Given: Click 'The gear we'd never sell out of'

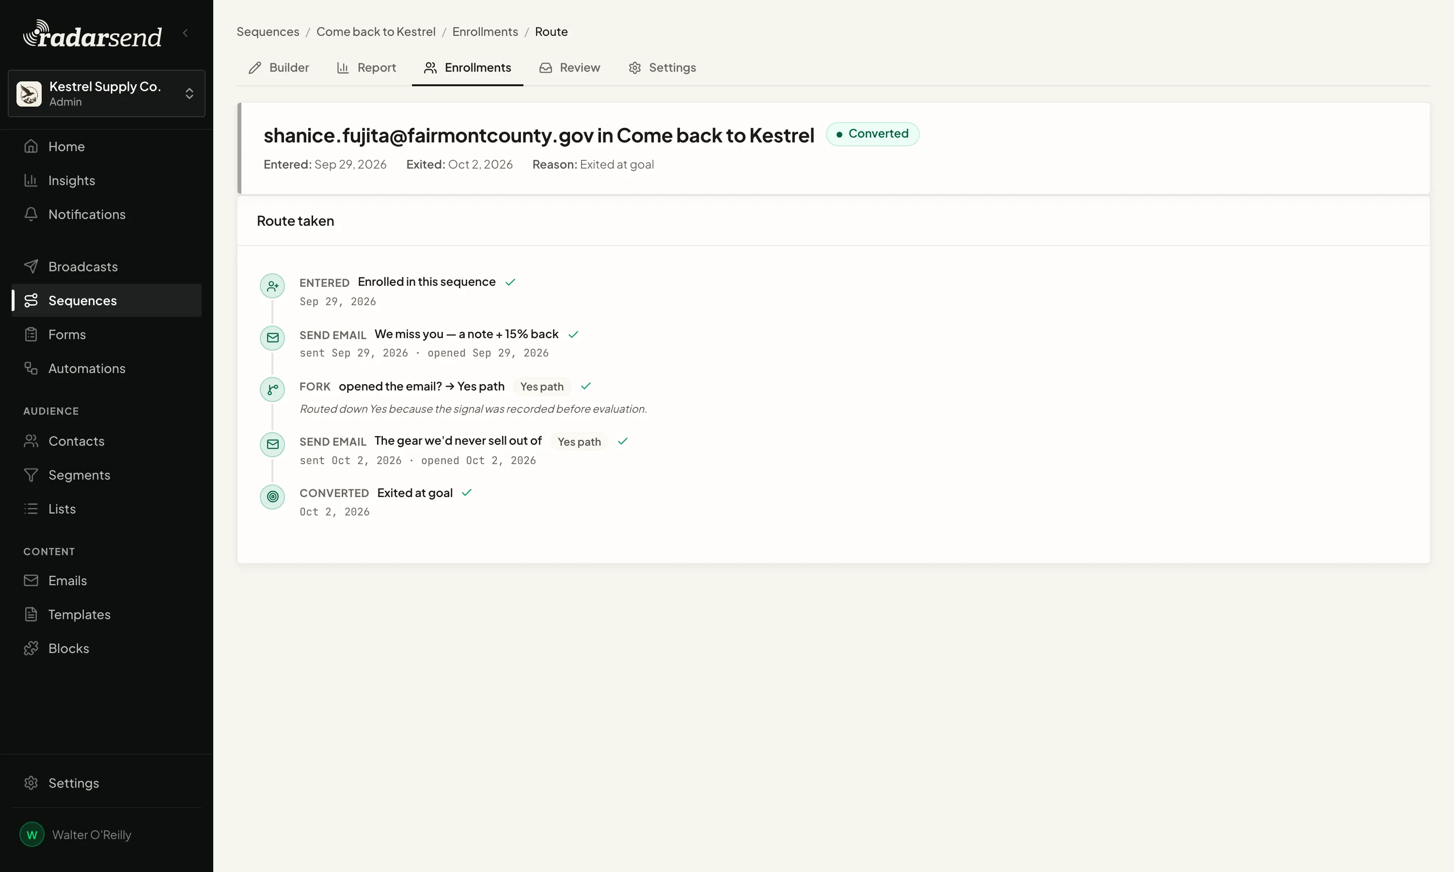Looking at the screenshot, I should 458,441.
